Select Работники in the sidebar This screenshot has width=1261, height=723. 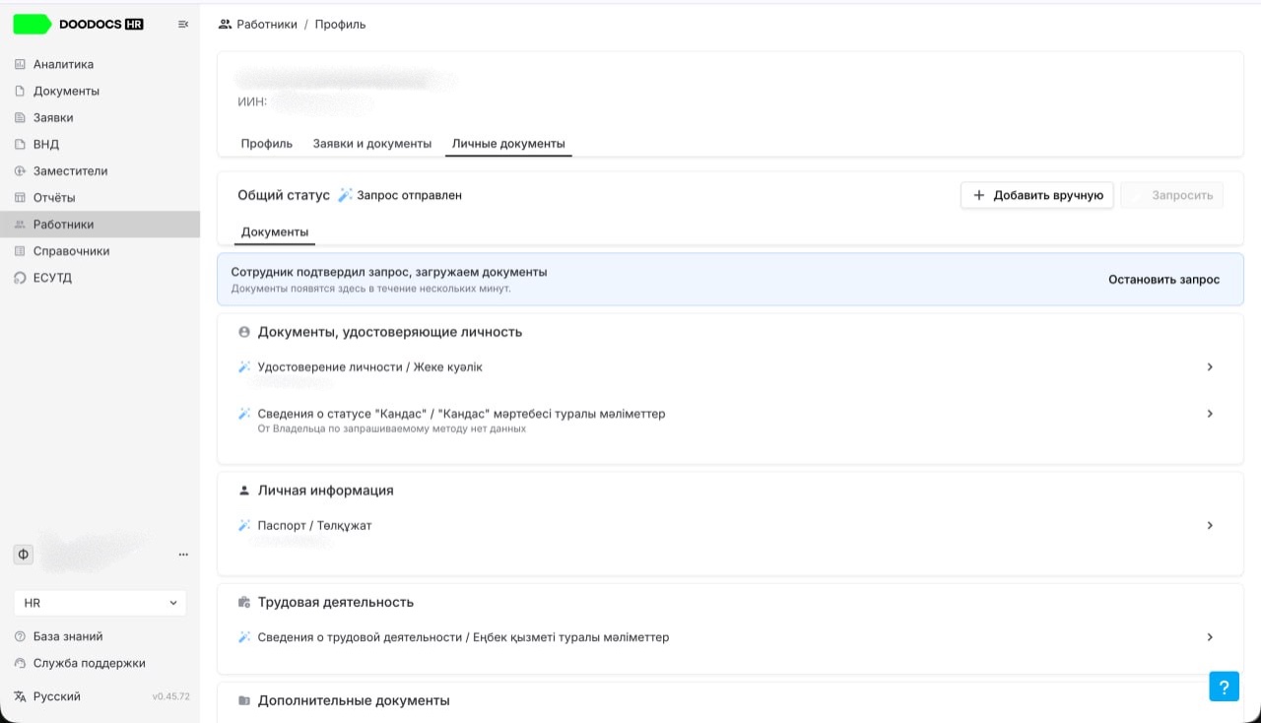point(100,225)
